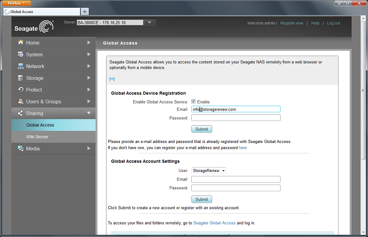The height and width of the screenshot is (237, 368).
Task: Open the User StorageReview dropdown
Action: pyautogui.click(x=209, y=171)
